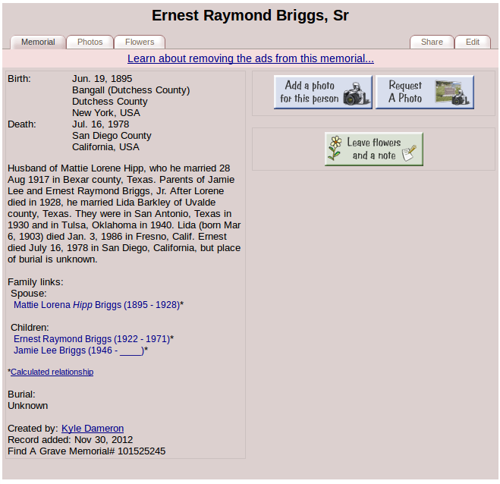Click the camera icon on Add a photo

(x=355, y=94)
